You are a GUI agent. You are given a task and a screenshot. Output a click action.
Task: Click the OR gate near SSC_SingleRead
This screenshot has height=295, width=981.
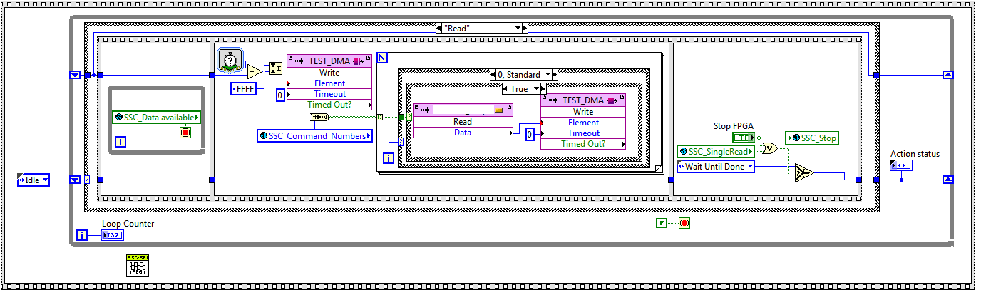[771, 148]
